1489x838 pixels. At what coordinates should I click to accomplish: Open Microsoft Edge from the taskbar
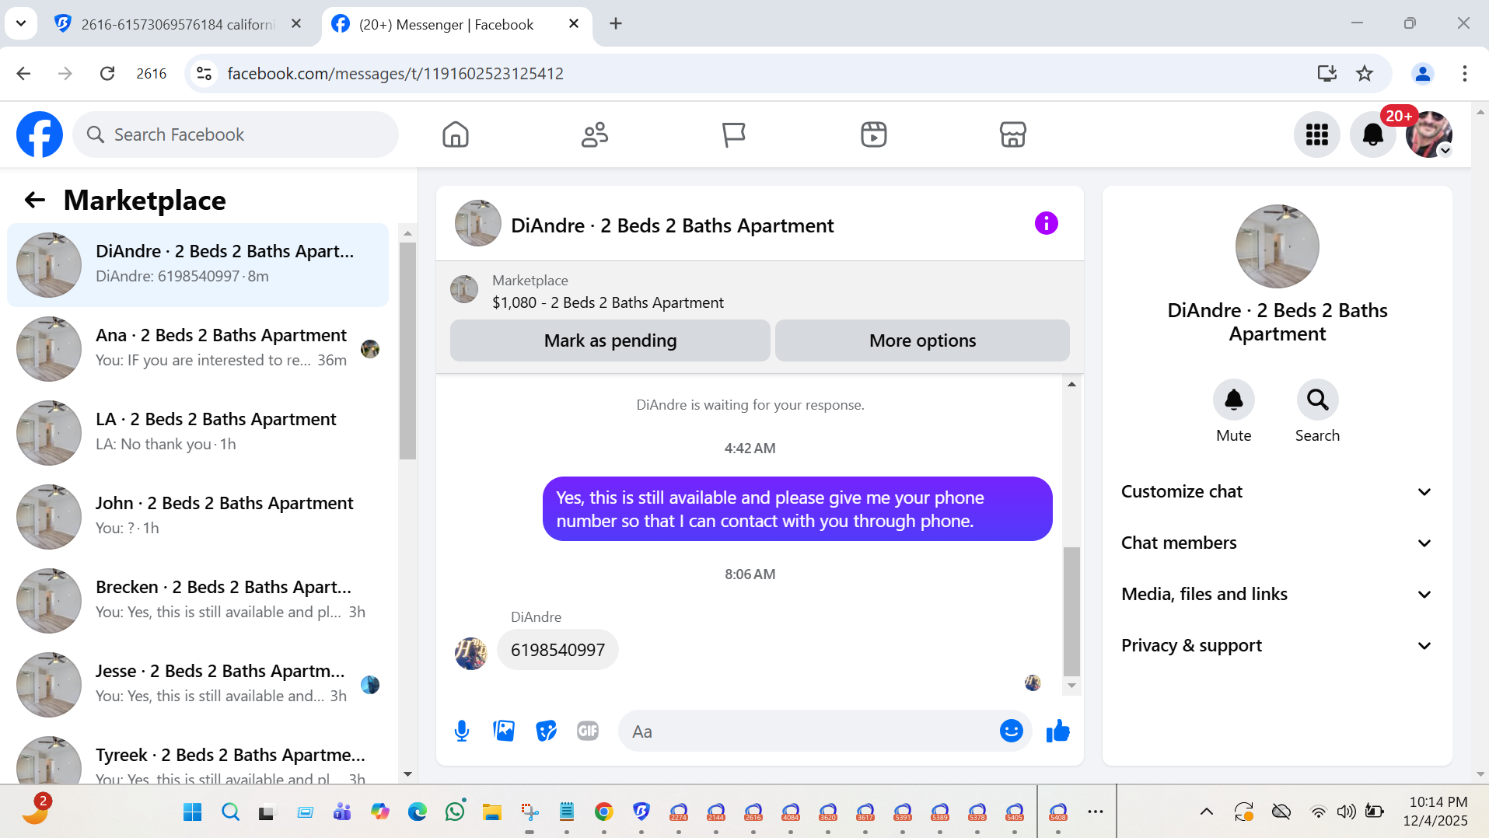point(418,812)
